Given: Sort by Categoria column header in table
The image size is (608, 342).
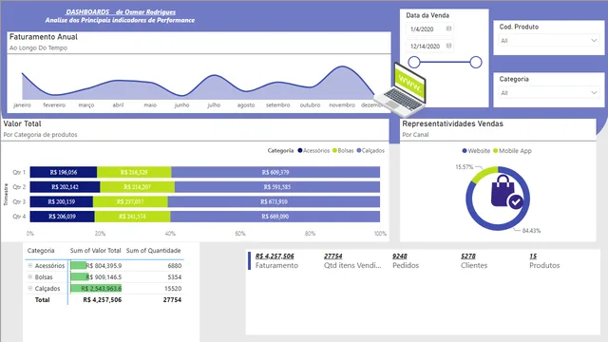Looking at the screenshot, I should coord(41,251).
